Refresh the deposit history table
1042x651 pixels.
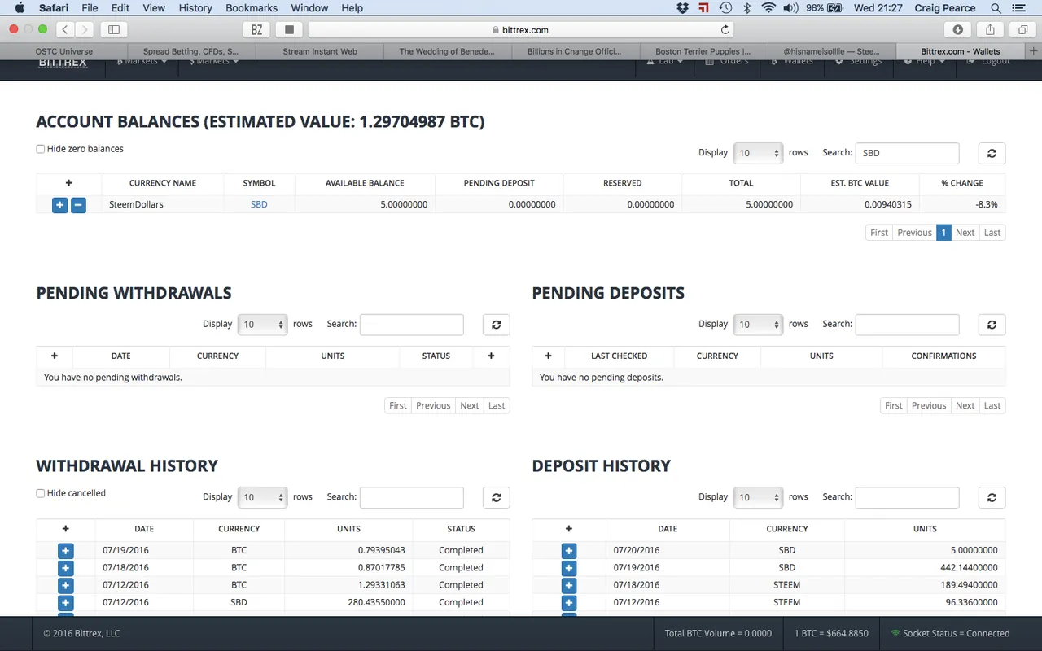(992, 497)
